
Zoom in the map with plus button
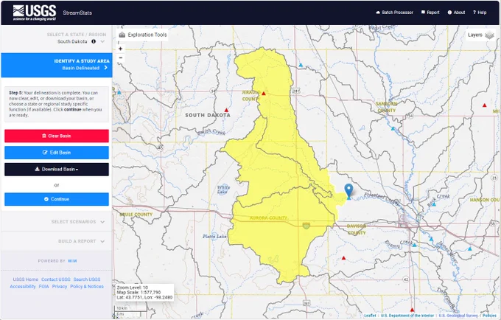tap(120, 49)
